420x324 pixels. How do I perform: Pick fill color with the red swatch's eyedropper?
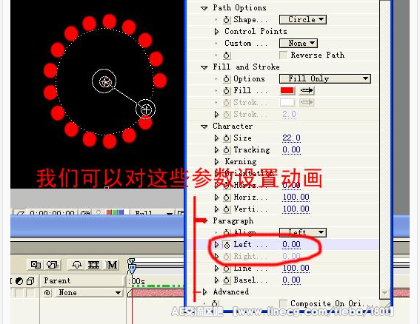point(307,90)
